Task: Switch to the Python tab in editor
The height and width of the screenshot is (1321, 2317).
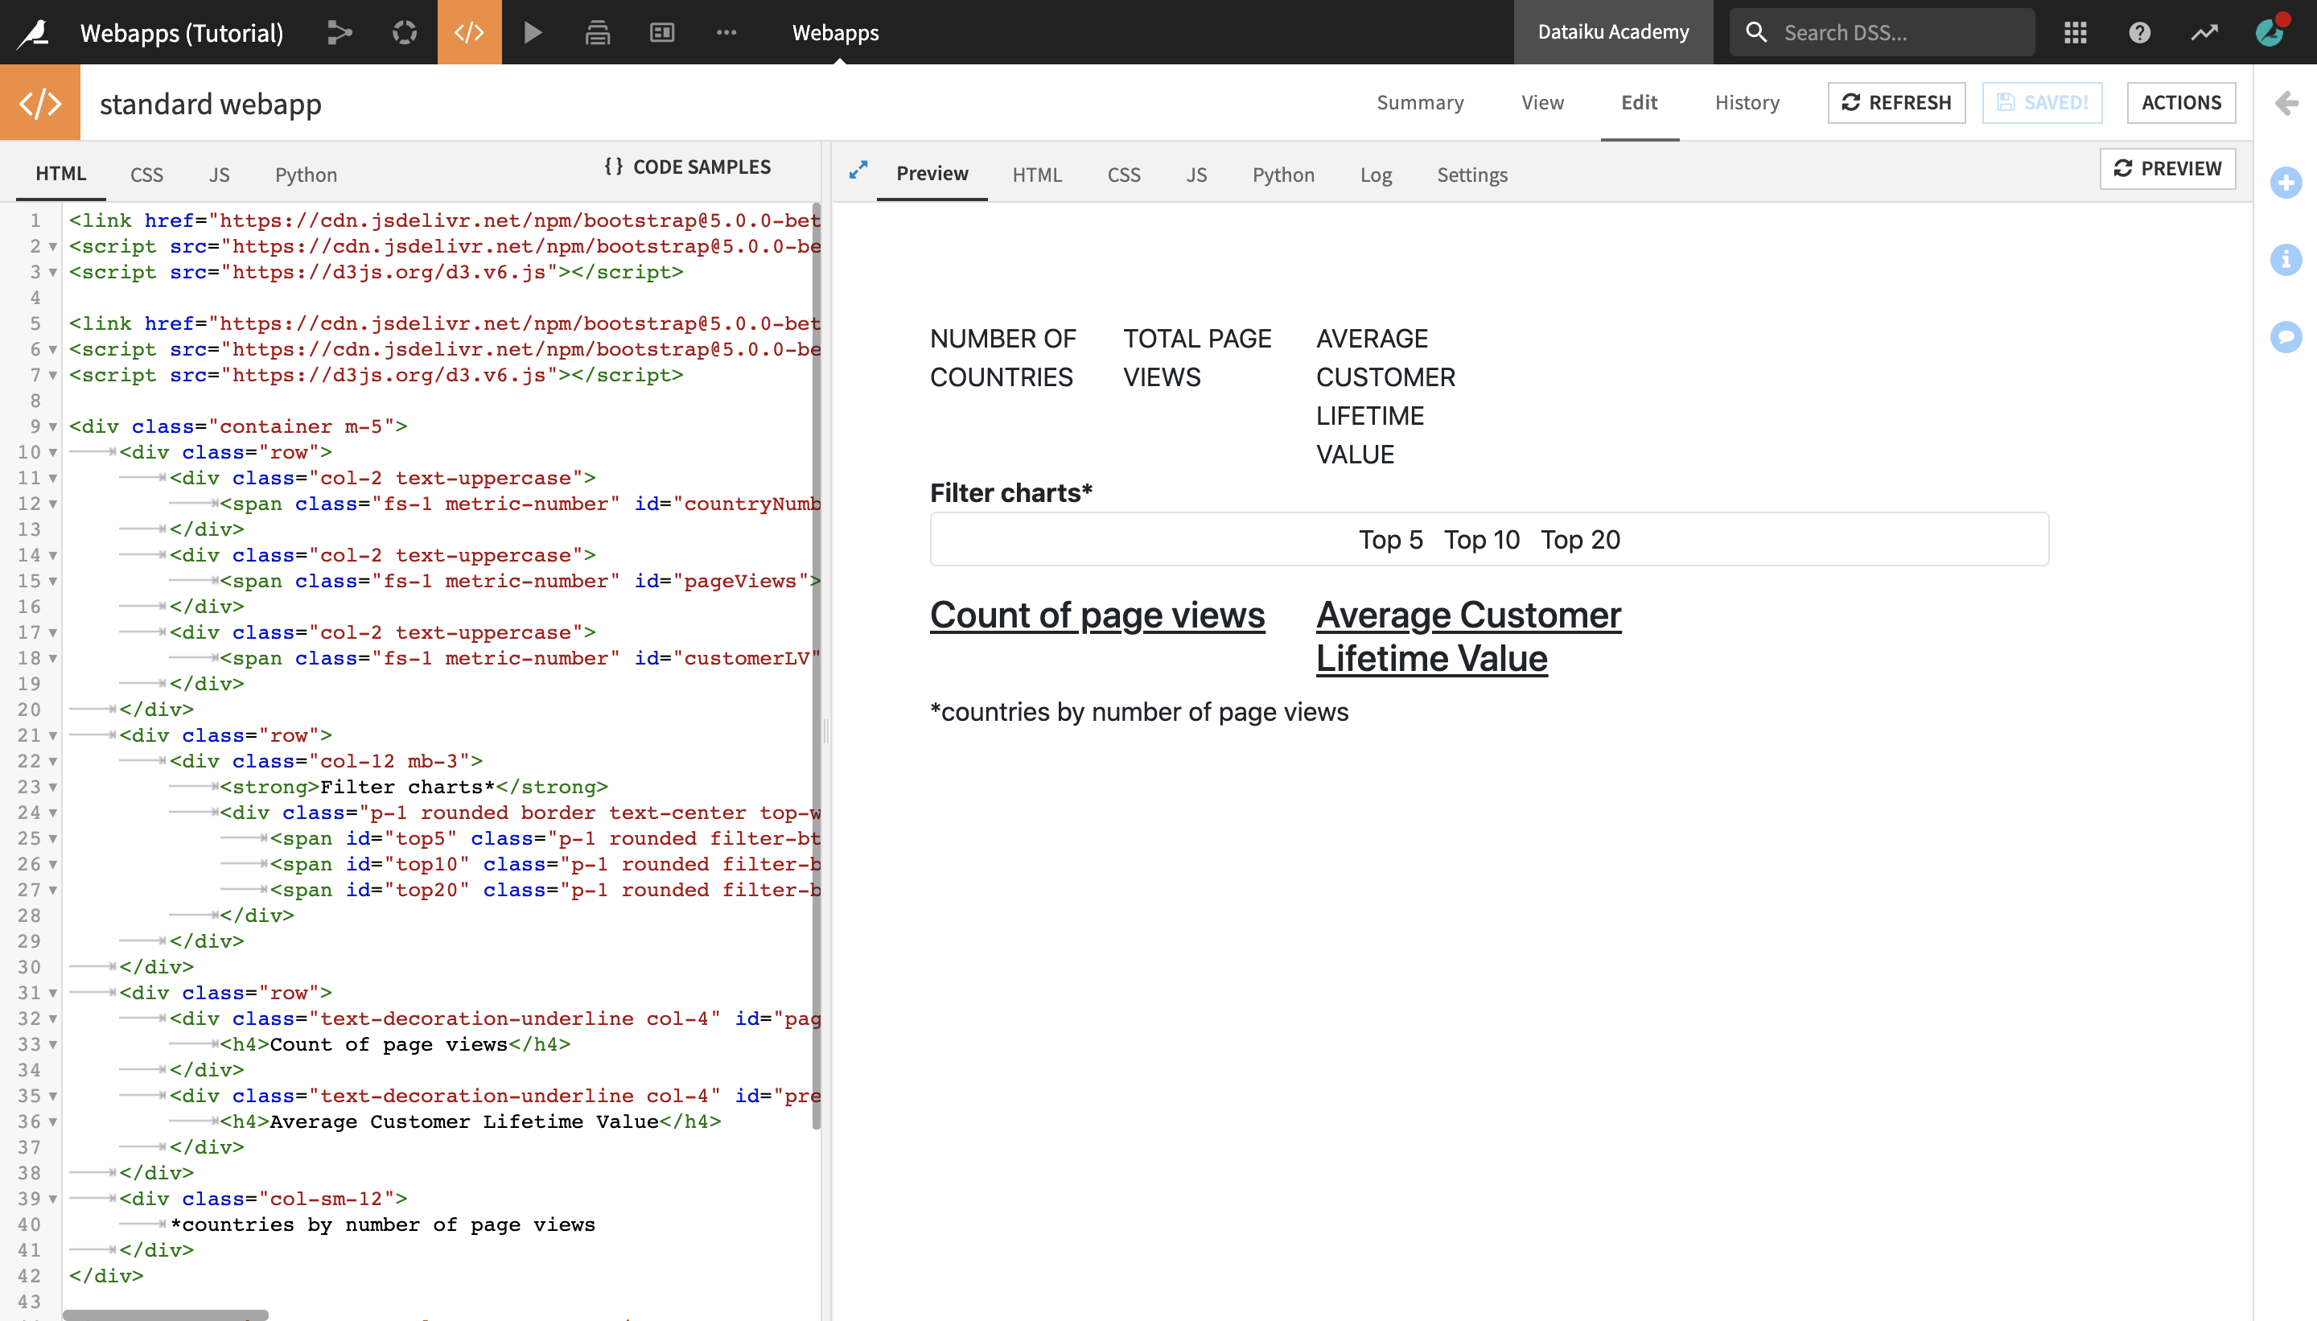Action: pyautogui.click(x=304, y=174)
